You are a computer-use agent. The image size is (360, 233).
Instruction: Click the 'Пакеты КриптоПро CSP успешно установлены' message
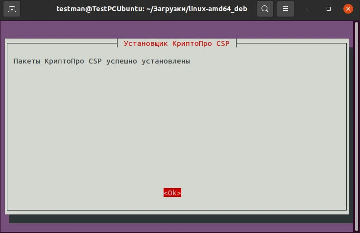coord(102,62)
